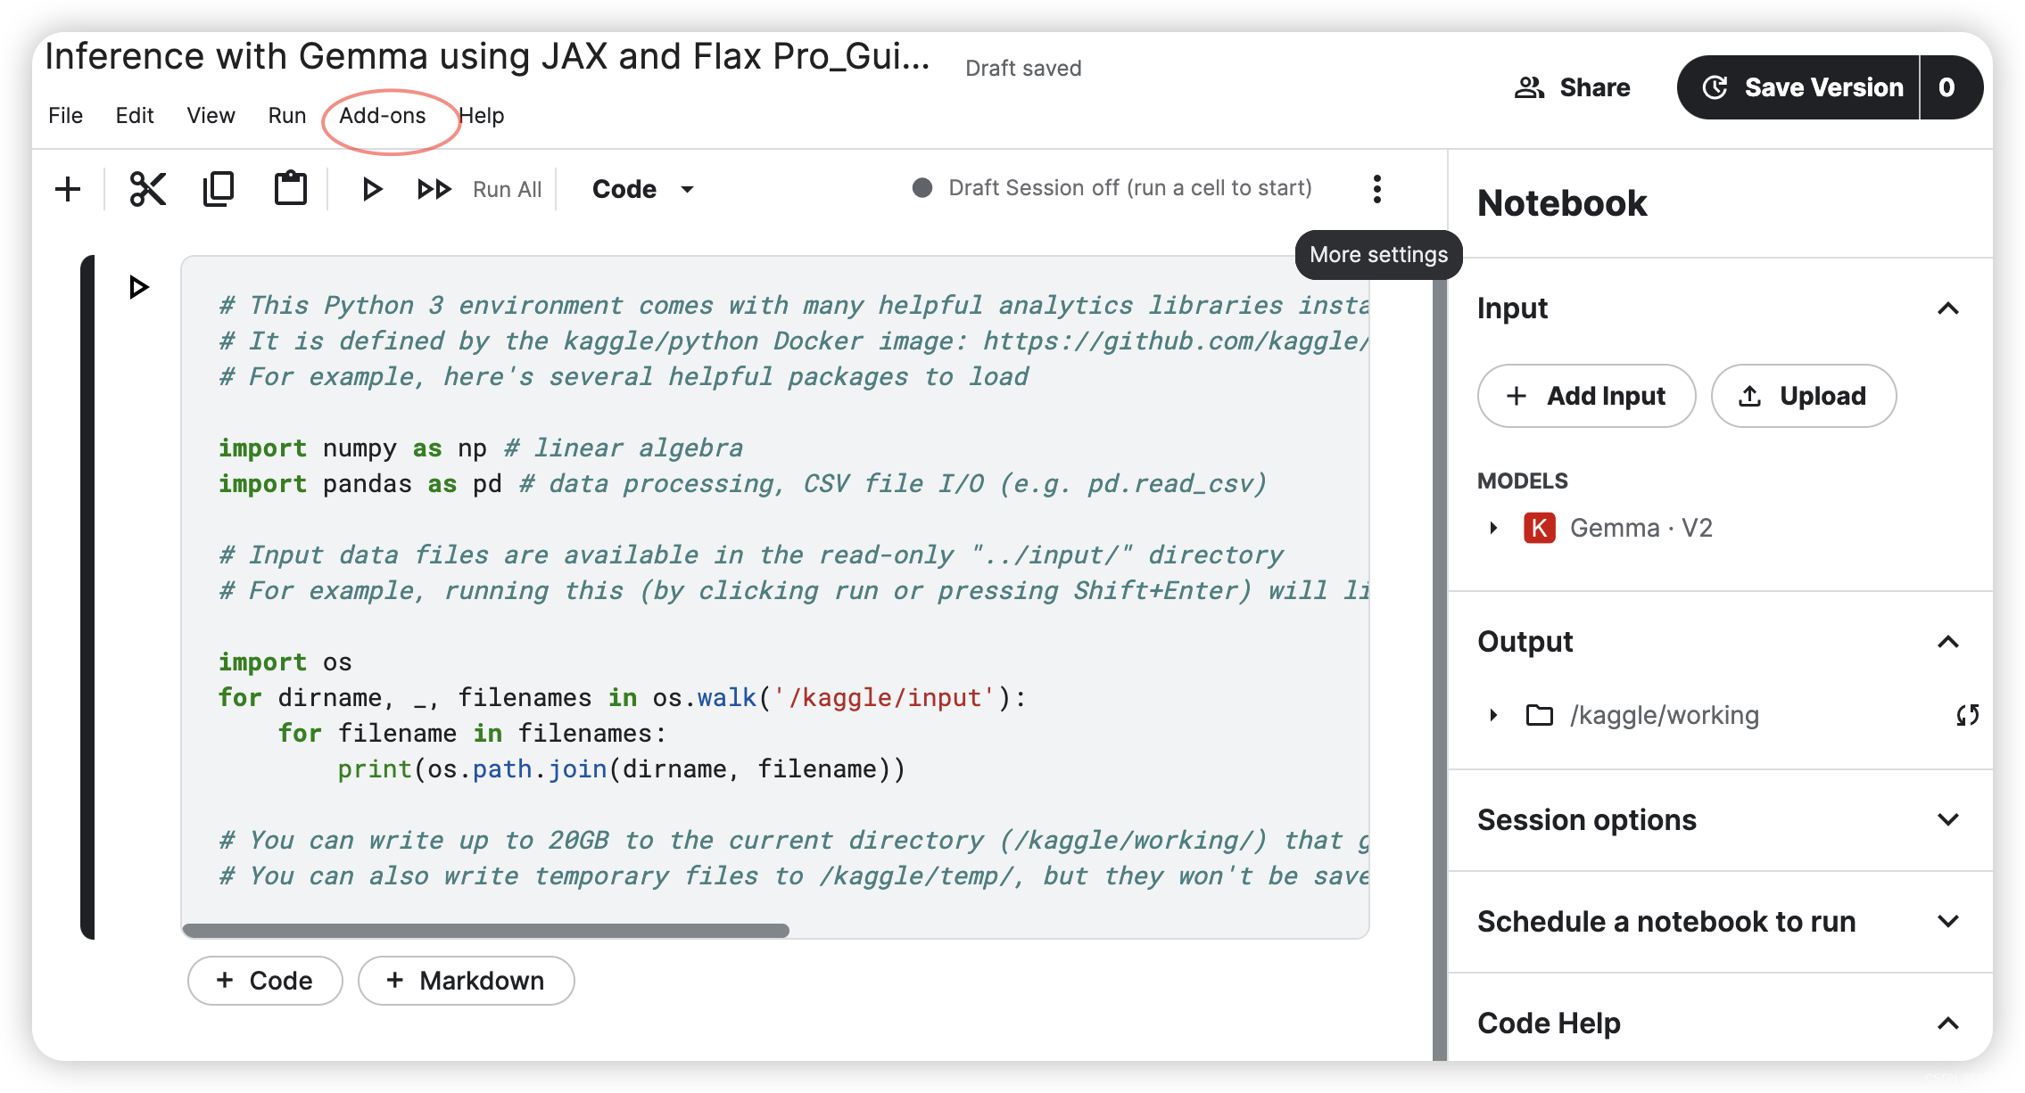Click the cell's horizontal scrollbar

486,930
